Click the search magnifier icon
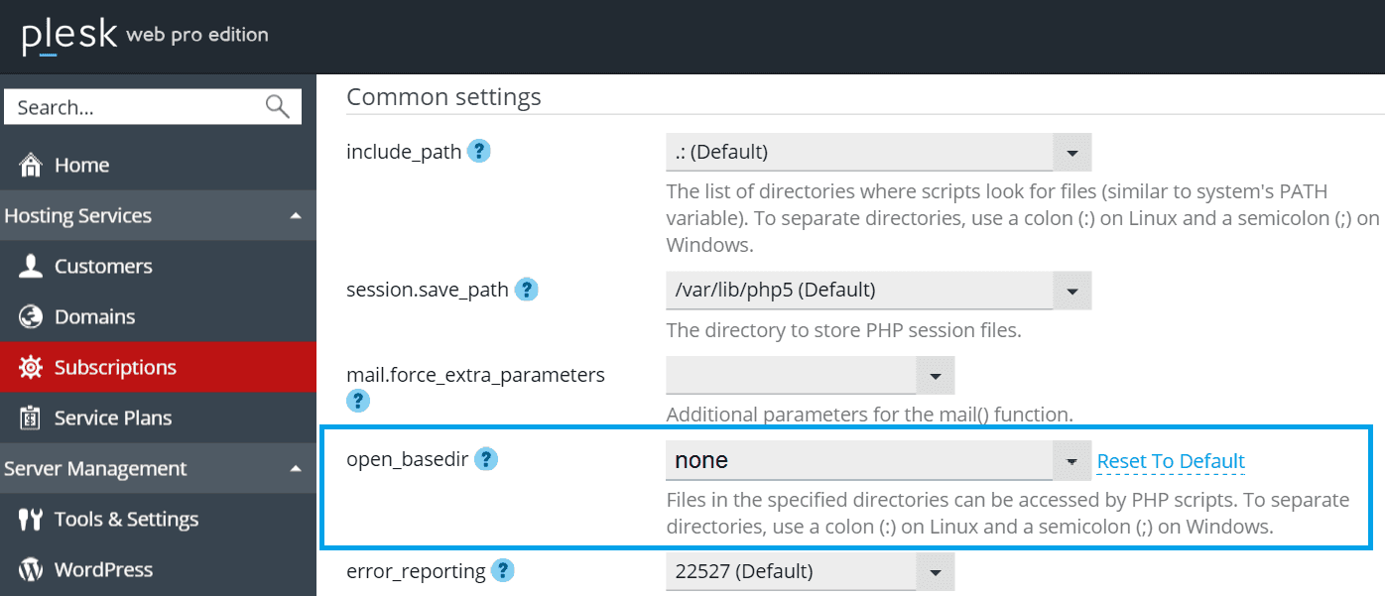Viewport: 1385px width, 596px height. point(278,107)
